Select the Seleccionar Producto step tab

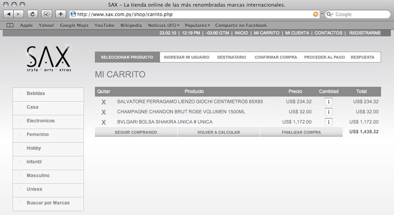pos(127,57)
